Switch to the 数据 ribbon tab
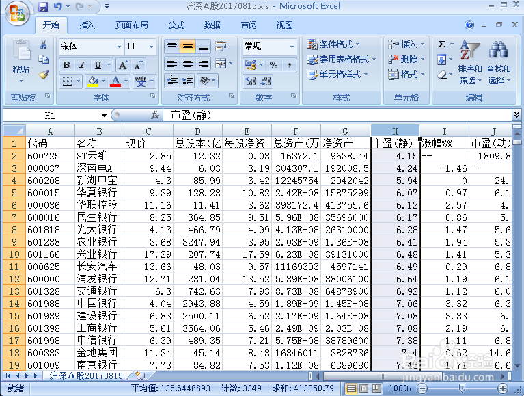The image size is (524, 396). point(212,25)
